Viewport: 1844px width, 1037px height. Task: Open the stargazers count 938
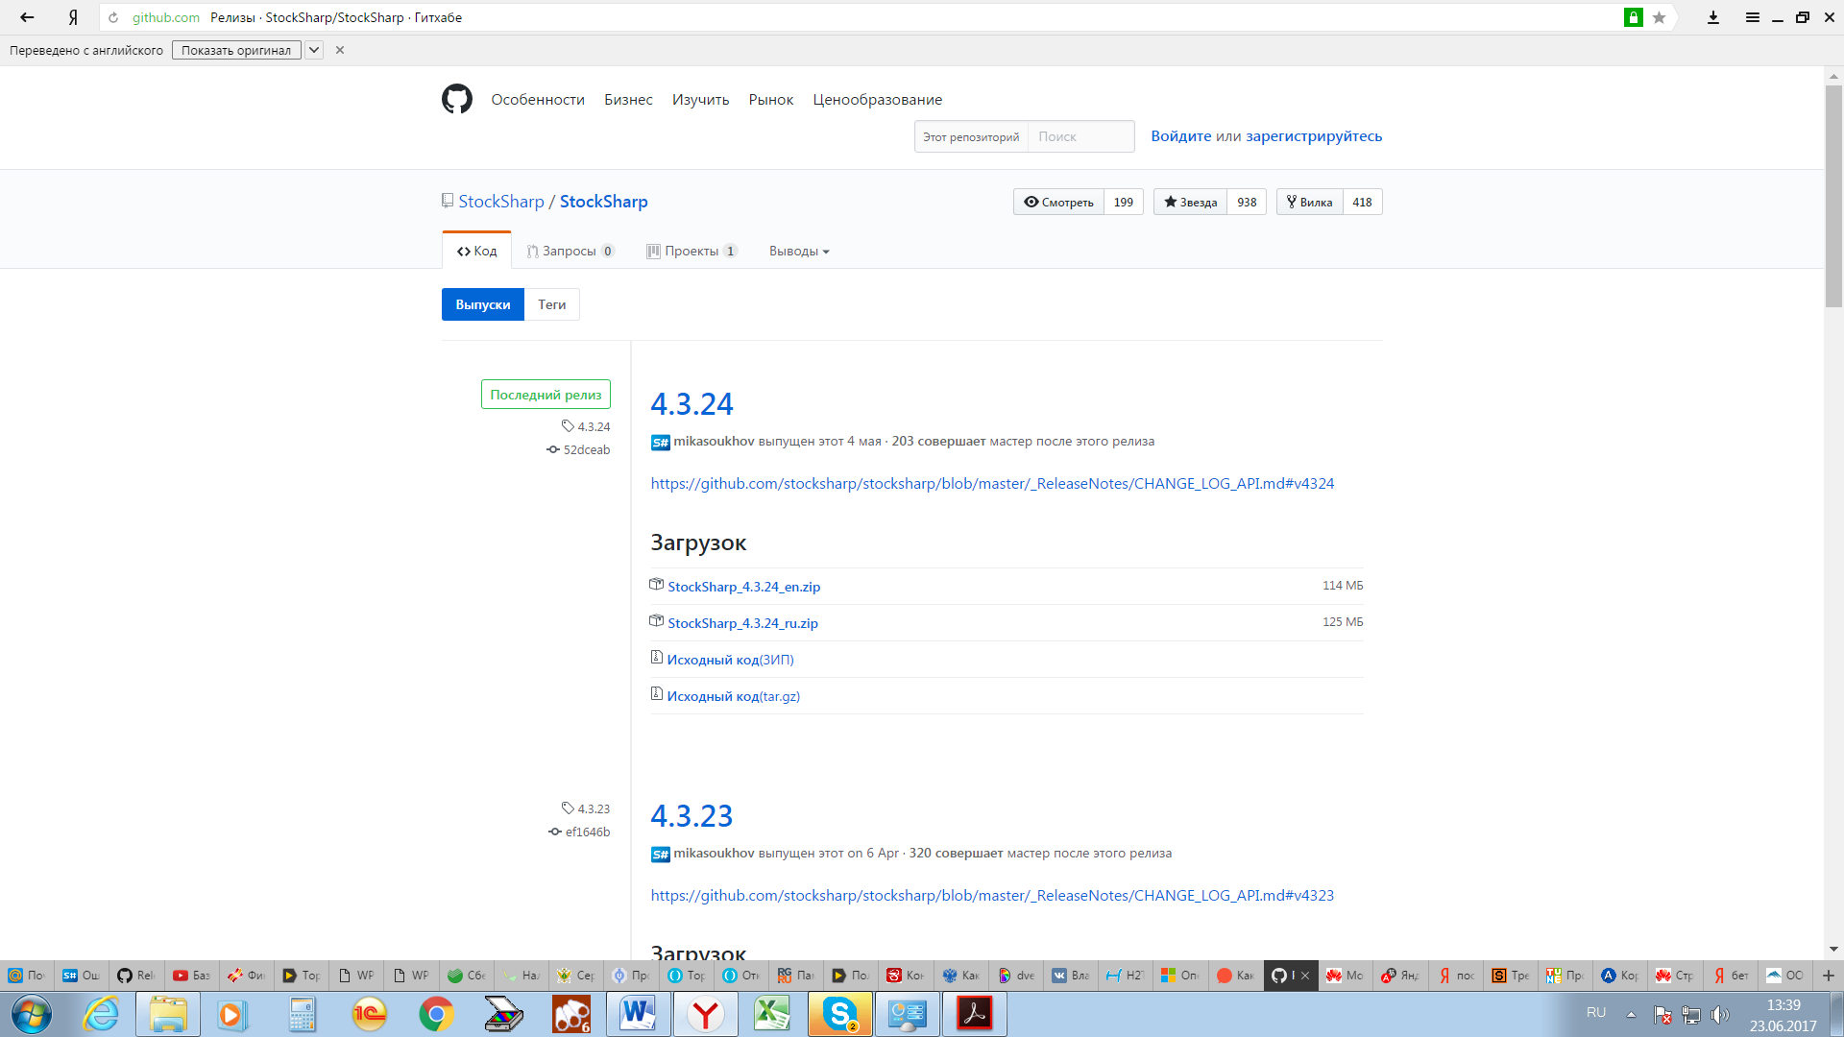pos(1247,202)
